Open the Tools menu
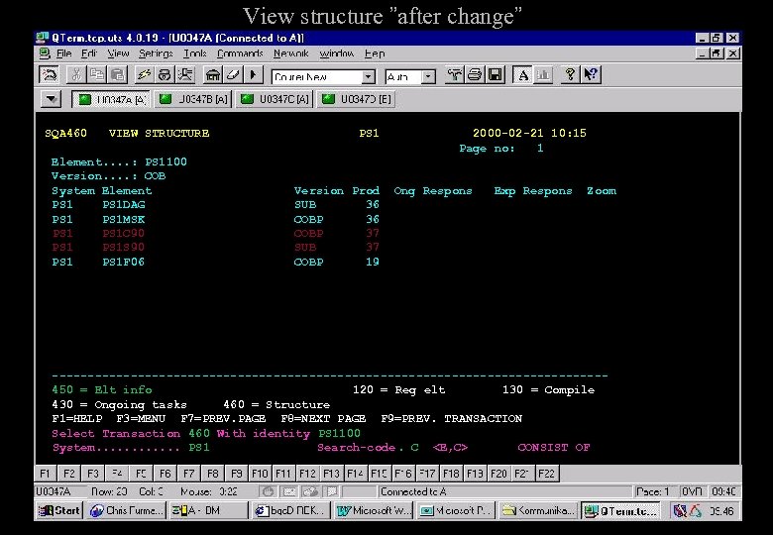 click(194, 53)
